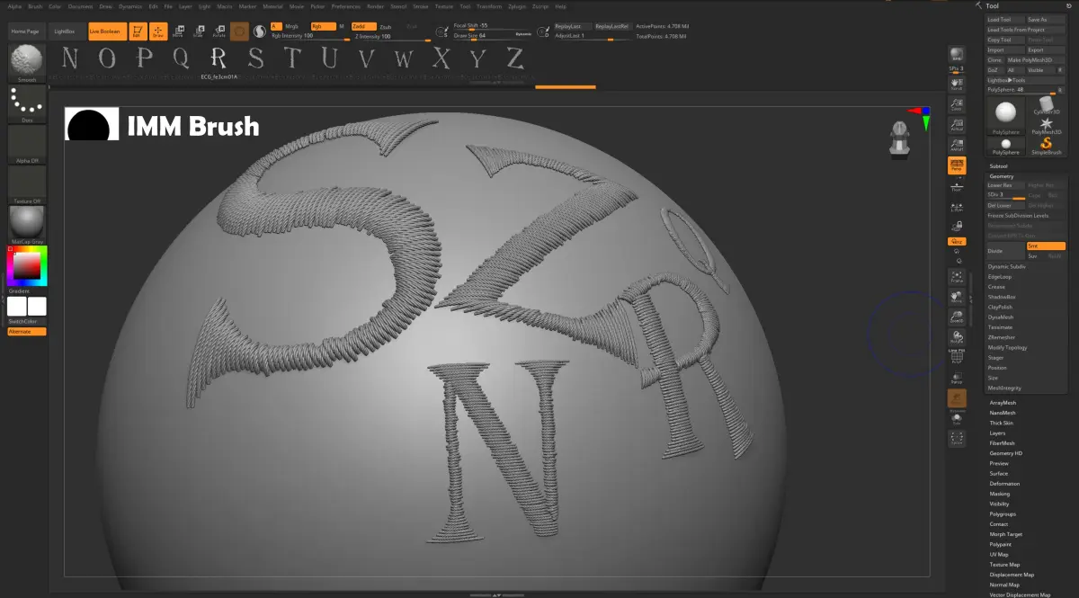The width and height of the screenshot is (1079, 598).
Task: Adjust the Z Intensity slider
Action: [x=390, y=36]
